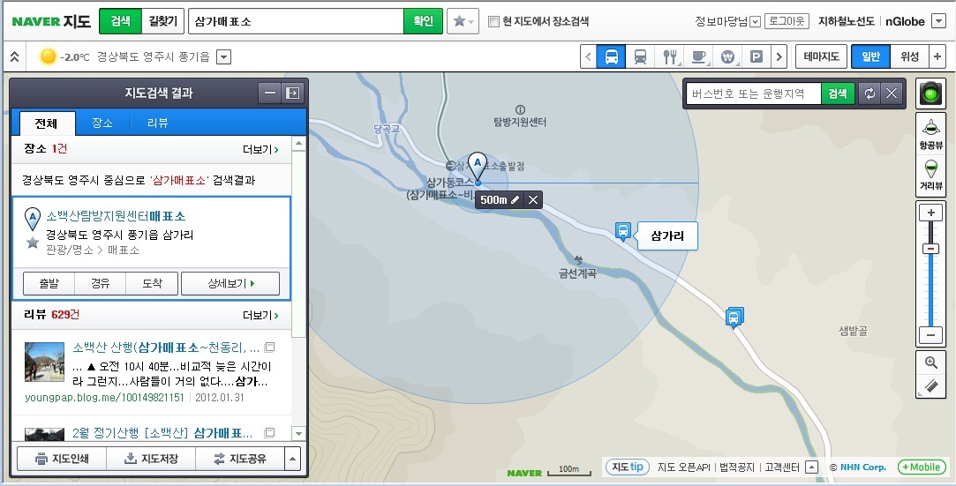Click the 확인 search confirm button

coord(423,21)
